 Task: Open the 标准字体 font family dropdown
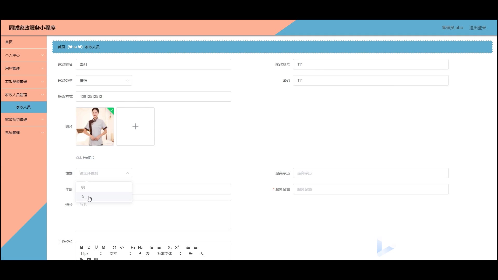(169, 254)
